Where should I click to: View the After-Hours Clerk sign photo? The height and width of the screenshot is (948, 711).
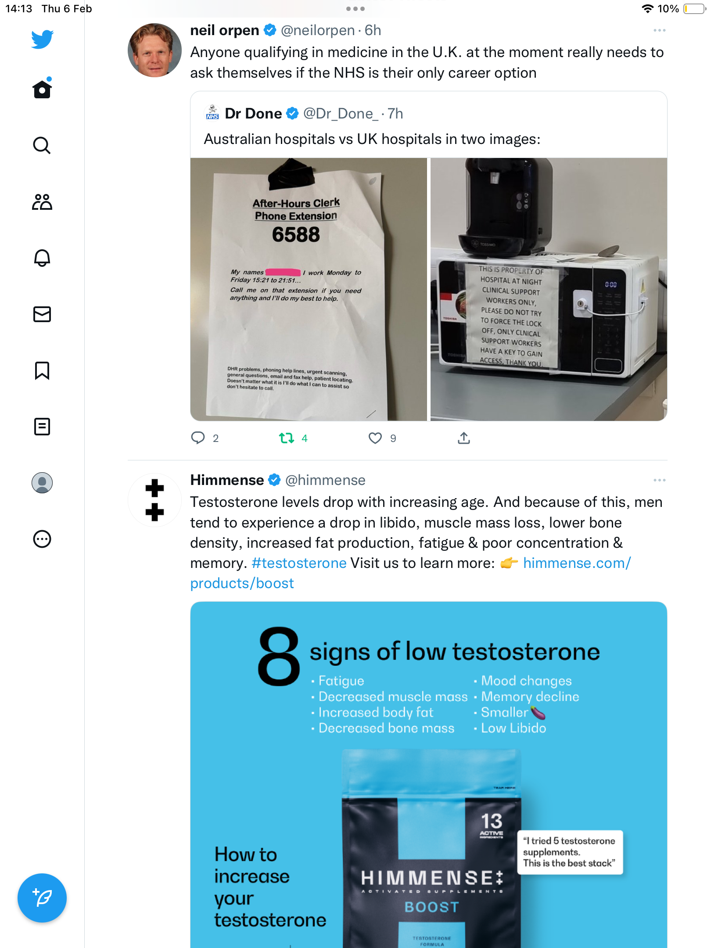[x=309, y=289]
